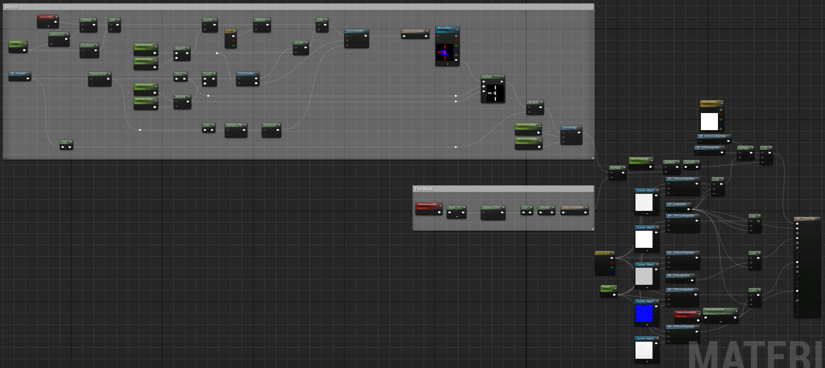825x368 pixels.
Task: Expand the Fmod node chevron
Action: 214,74
